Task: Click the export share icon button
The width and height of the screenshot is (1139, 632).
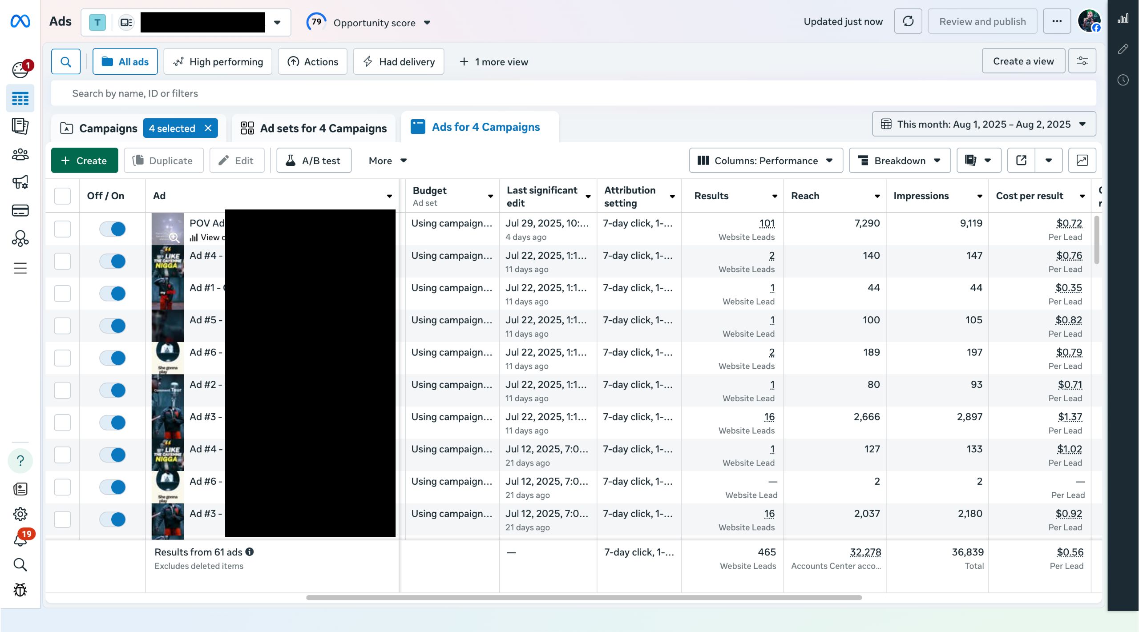Action: 1021,160
